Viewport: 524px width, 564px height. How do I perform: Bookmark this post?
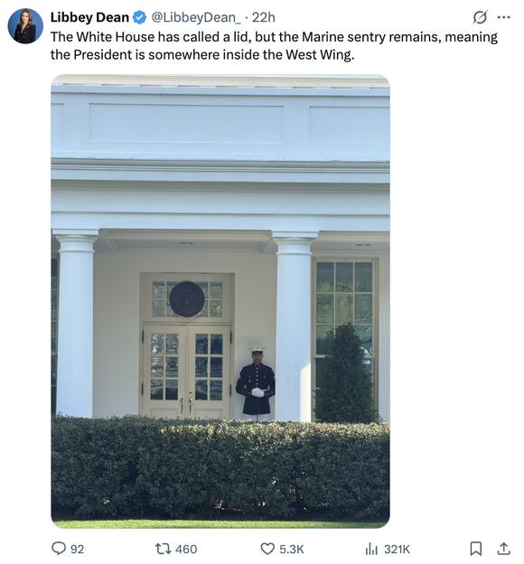tap(476, 549)
